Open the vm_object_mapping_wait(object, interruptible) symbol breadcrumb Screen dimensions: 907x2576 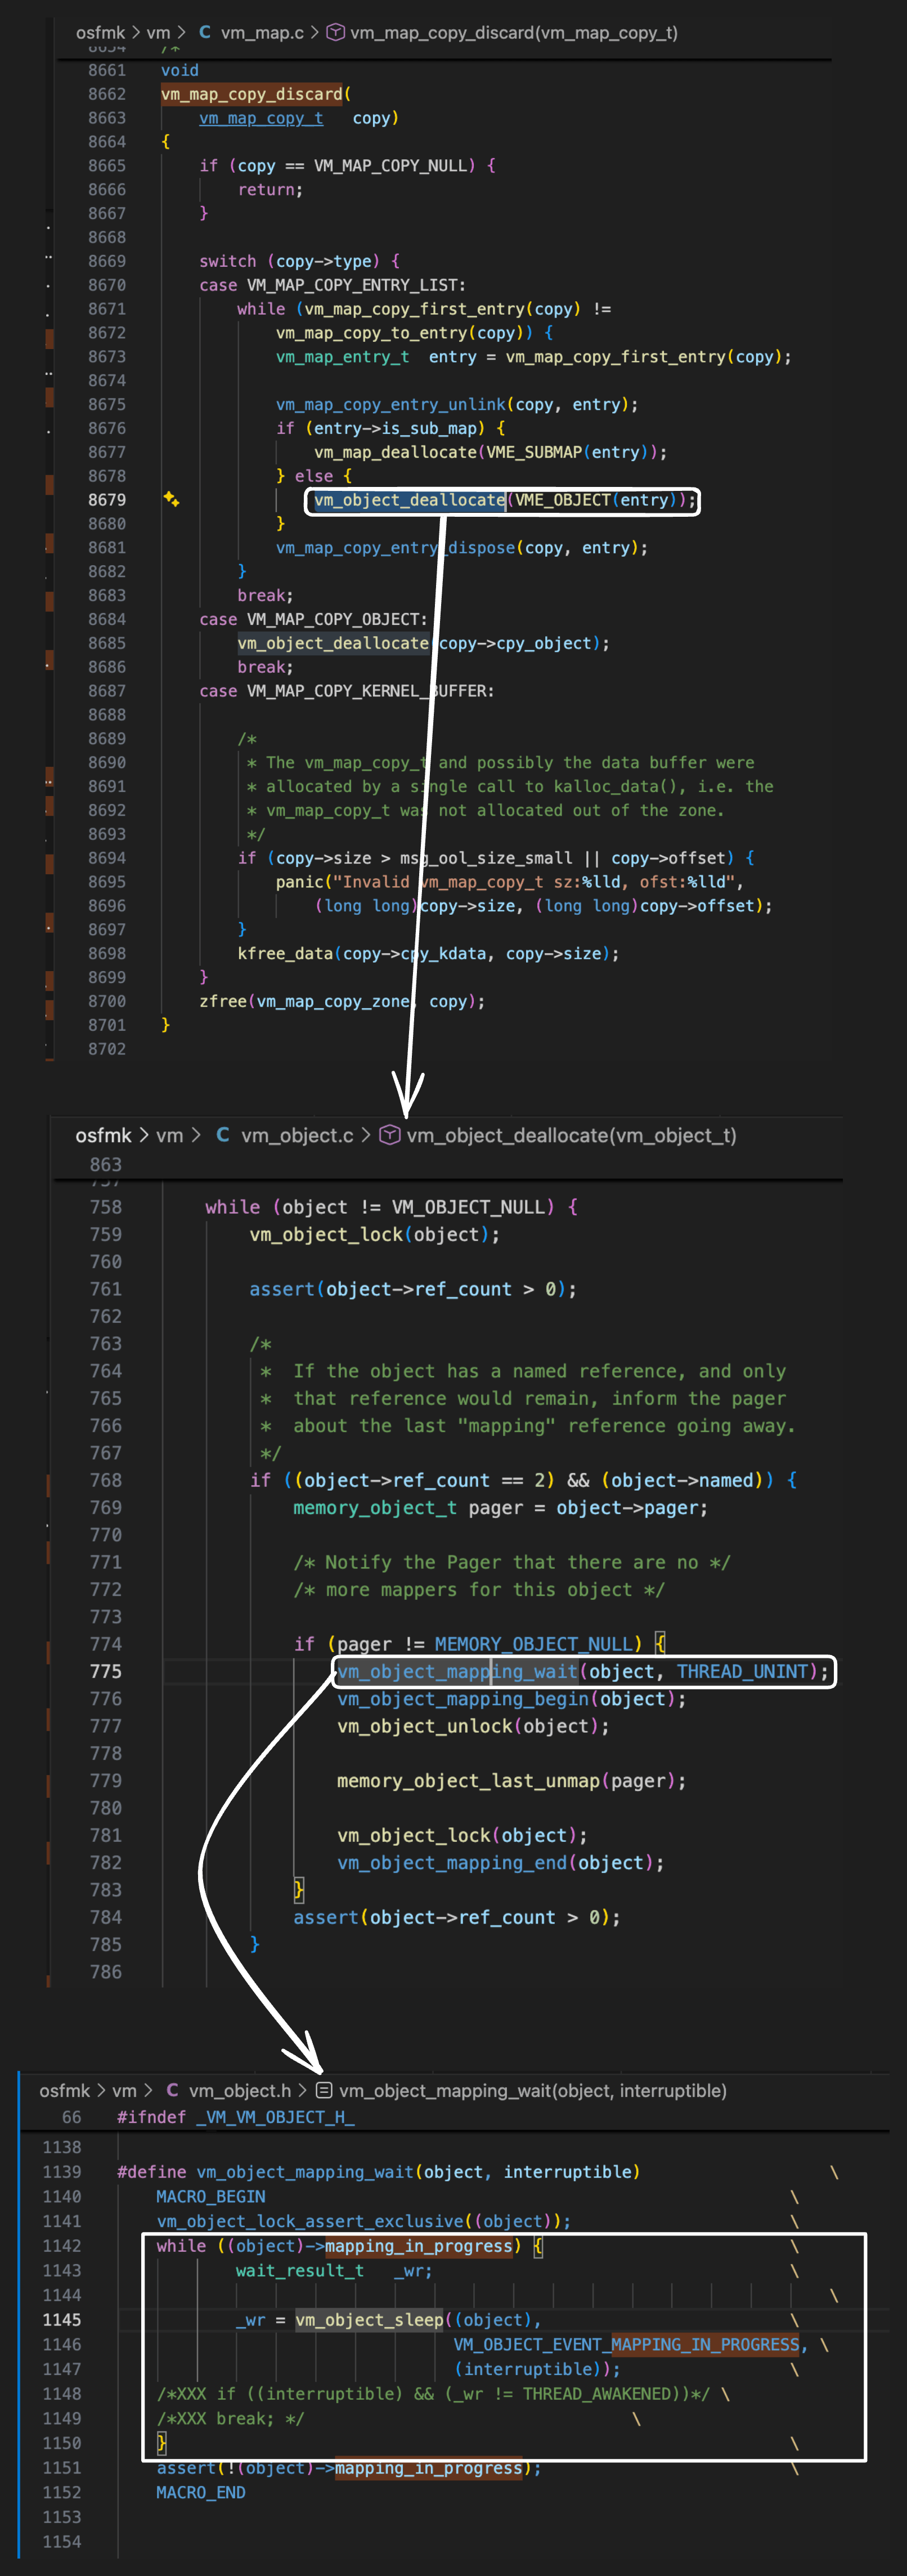point(533,2090)
